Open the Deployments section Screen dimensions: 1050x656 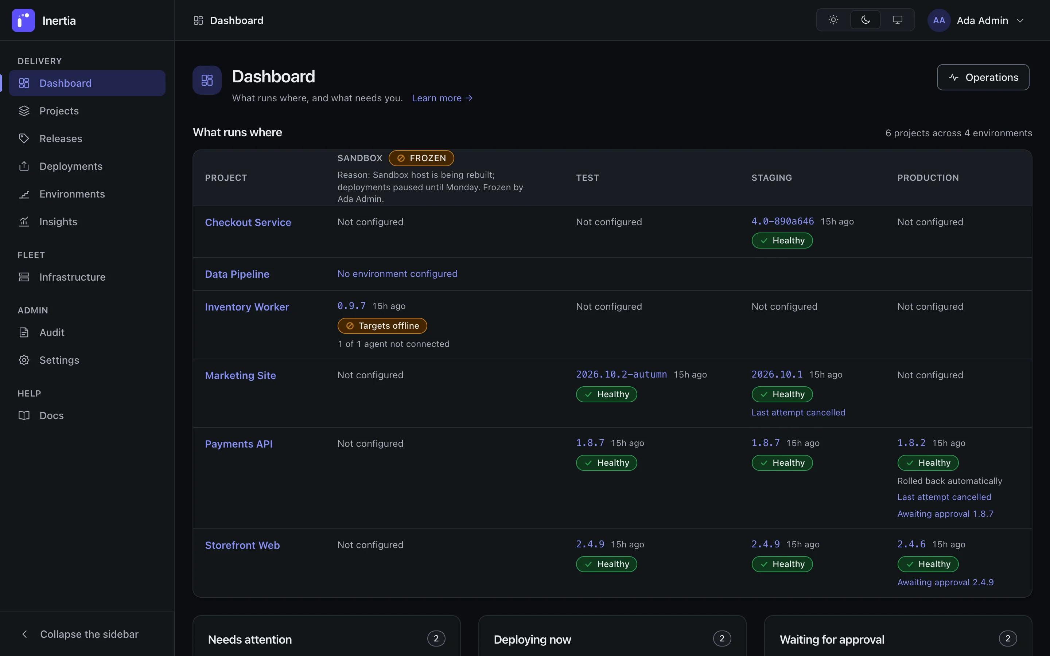pyautogui.click(x=87, y=166)
